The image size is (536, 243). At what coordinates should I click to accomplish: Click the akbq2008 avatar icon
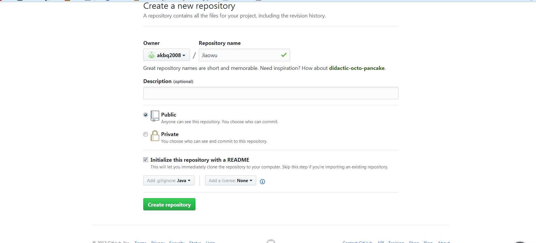click(151, 55)
